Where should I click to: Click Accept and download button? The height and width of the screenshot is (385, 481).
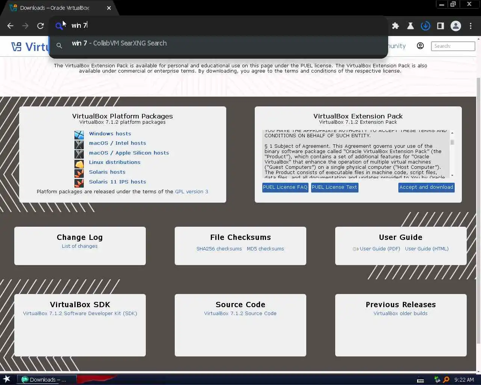(427, 187)
